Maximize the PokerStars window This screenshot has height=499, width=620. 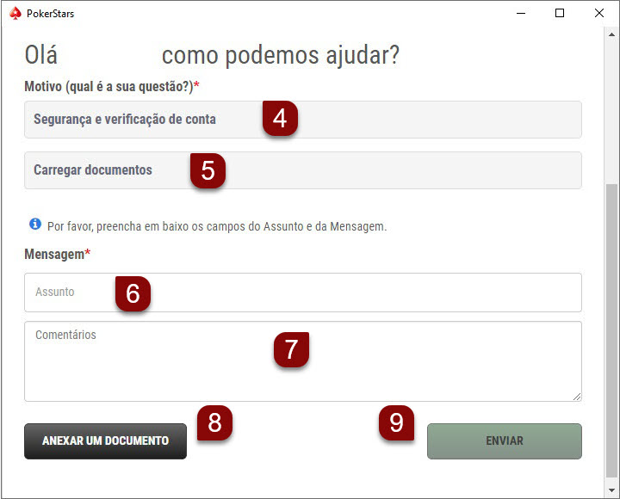[x=560, y=14]
